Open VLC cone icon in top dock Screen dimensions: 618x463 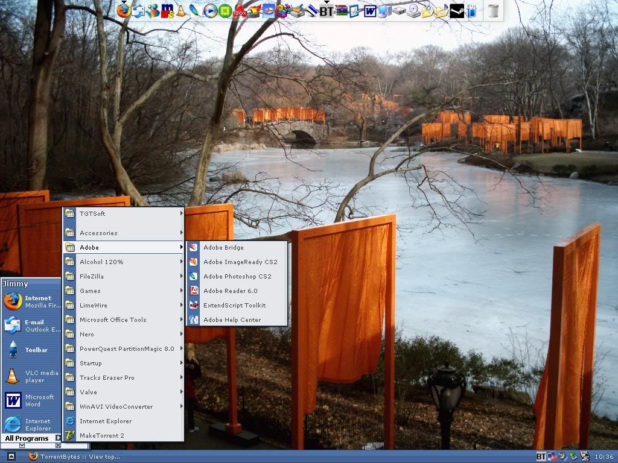click(x=181, y=10)
